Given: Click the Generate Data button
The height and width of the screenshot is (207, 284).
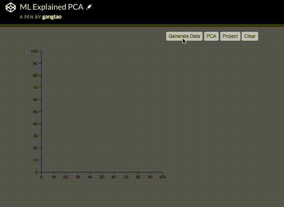Looking at the screenshot, I should pos(184,36).
